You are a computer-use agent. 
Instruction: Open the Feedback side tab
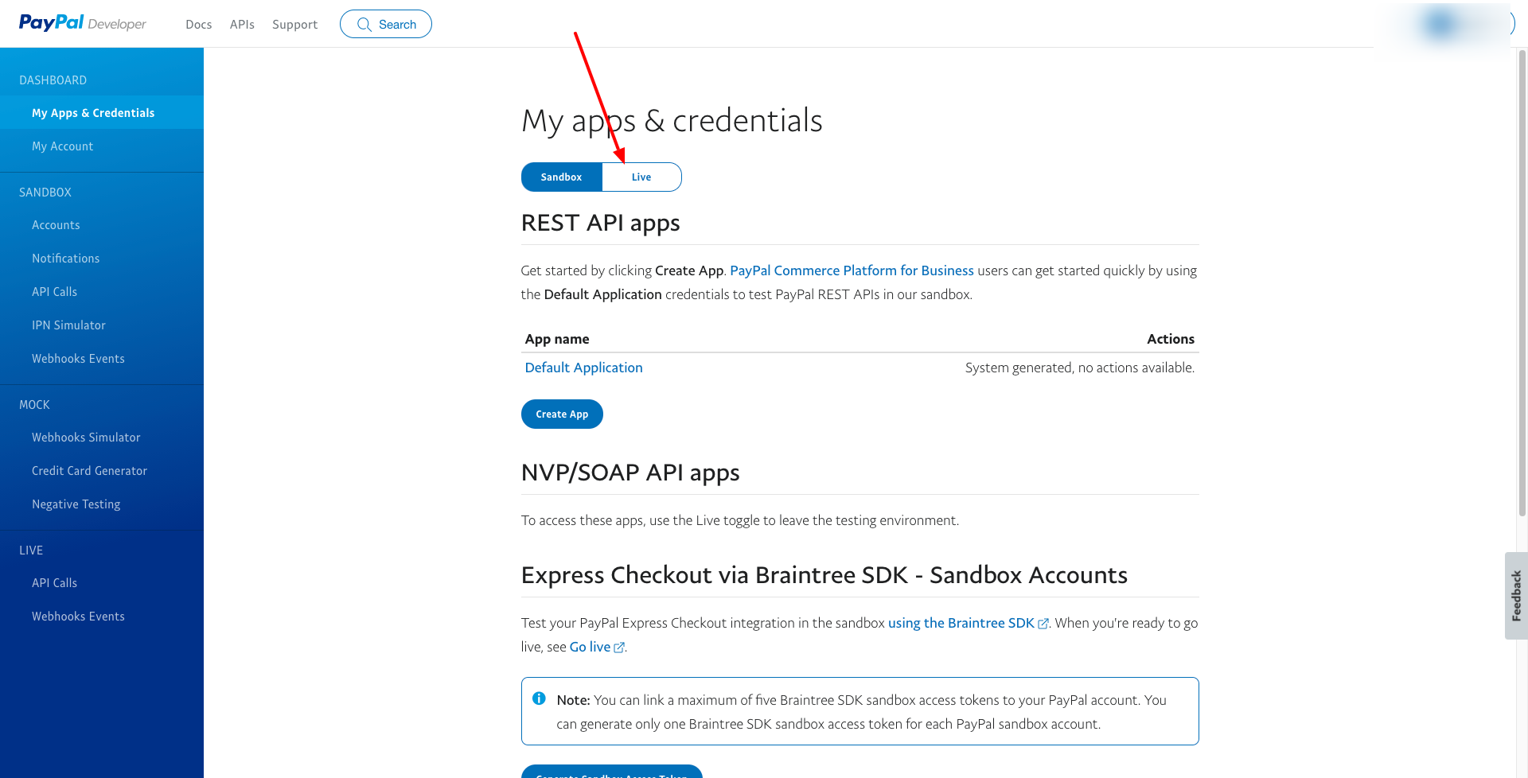pyautogui.click(x=1516, y=595)
